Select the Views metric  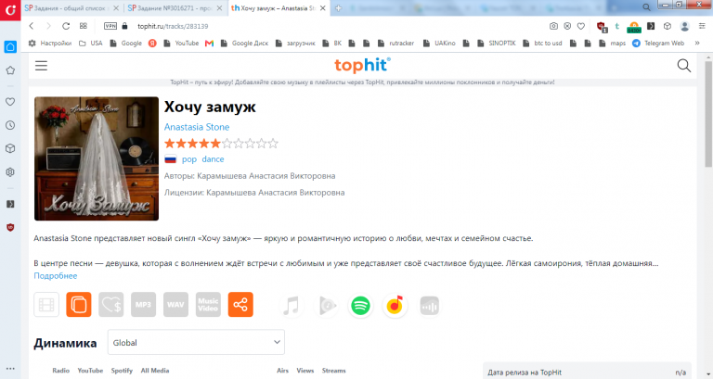coord(305,371)
